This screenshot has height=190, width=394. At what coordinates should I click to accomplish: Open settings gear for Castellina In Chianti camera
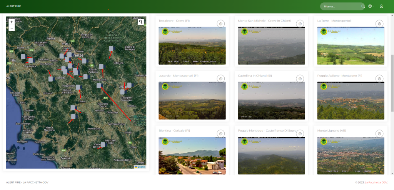[x=300, y=79]
